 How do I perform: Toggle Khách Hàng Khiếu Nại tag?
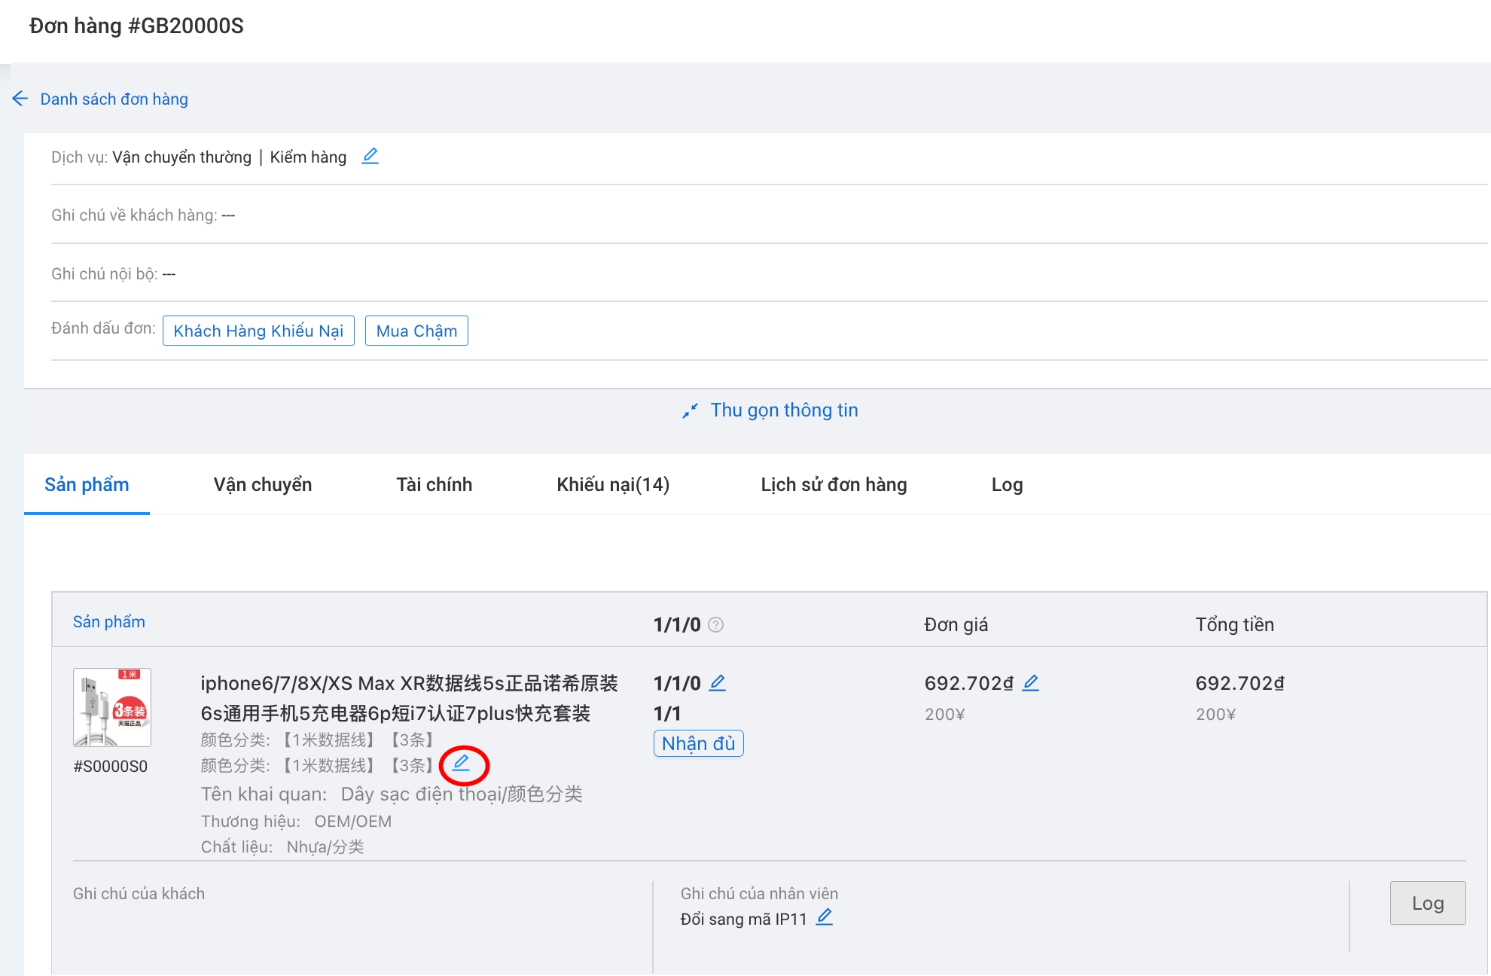click(x=258, y=331)
